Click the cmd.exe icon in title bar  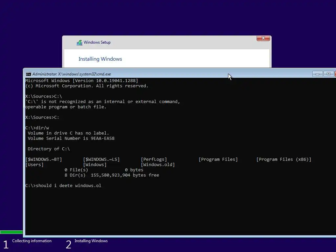29,74
